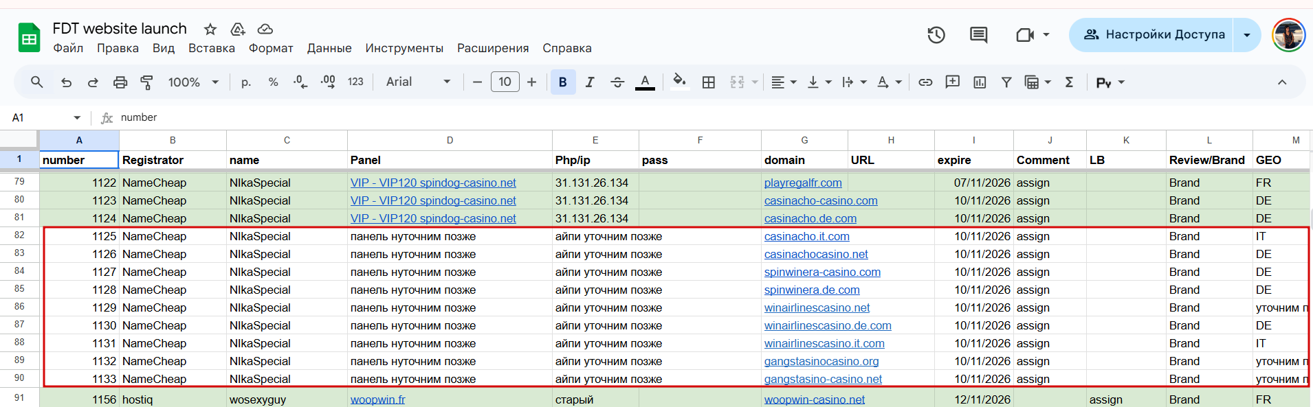Format as currency rubles
Screen dimensions: 1313x407
(246, 82)
